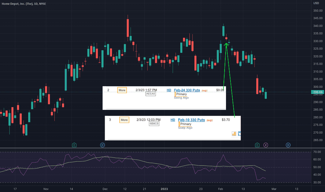Click the $3.70 price value
The width and height of the screenshot is (325, 192).
tap(226, 120)
